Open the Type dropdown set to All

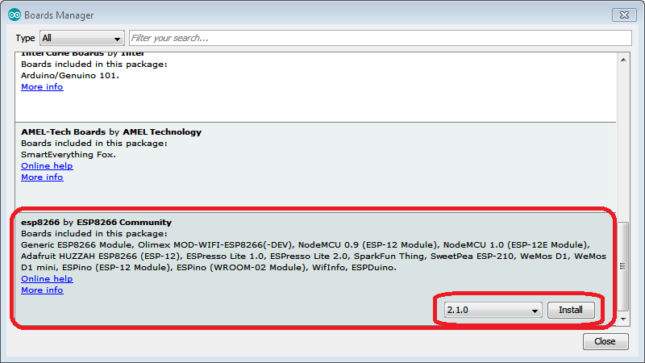point(82,38)
